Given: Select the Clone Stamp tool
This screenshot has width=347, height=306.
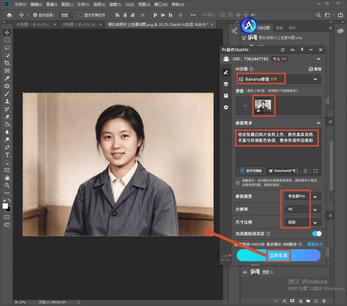Looking at the screenshot, I should (x=7, y=101).
